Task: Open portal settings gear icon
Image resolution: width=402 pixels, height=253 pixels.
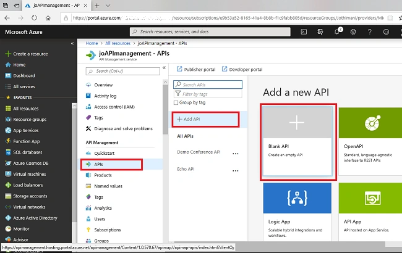Action: pyautogui.click(x=353, y=32)
